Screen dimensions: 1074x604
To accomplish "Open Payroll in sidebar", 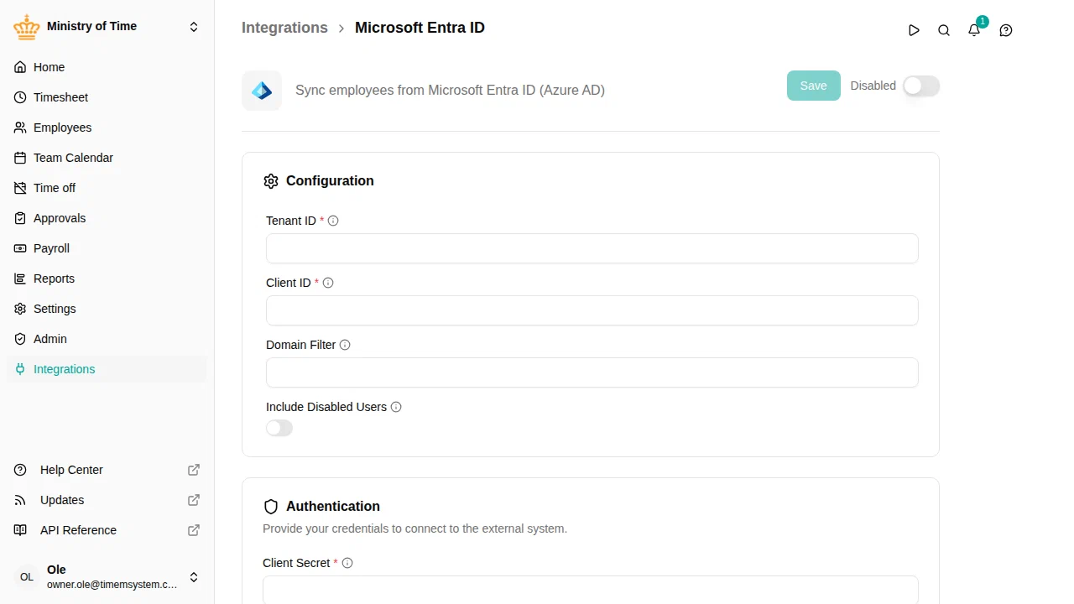I will (107, 248).
